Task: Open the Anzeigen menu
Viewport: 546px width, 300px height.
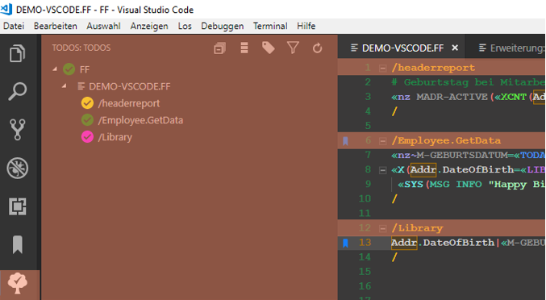Action: click(149, 26)
